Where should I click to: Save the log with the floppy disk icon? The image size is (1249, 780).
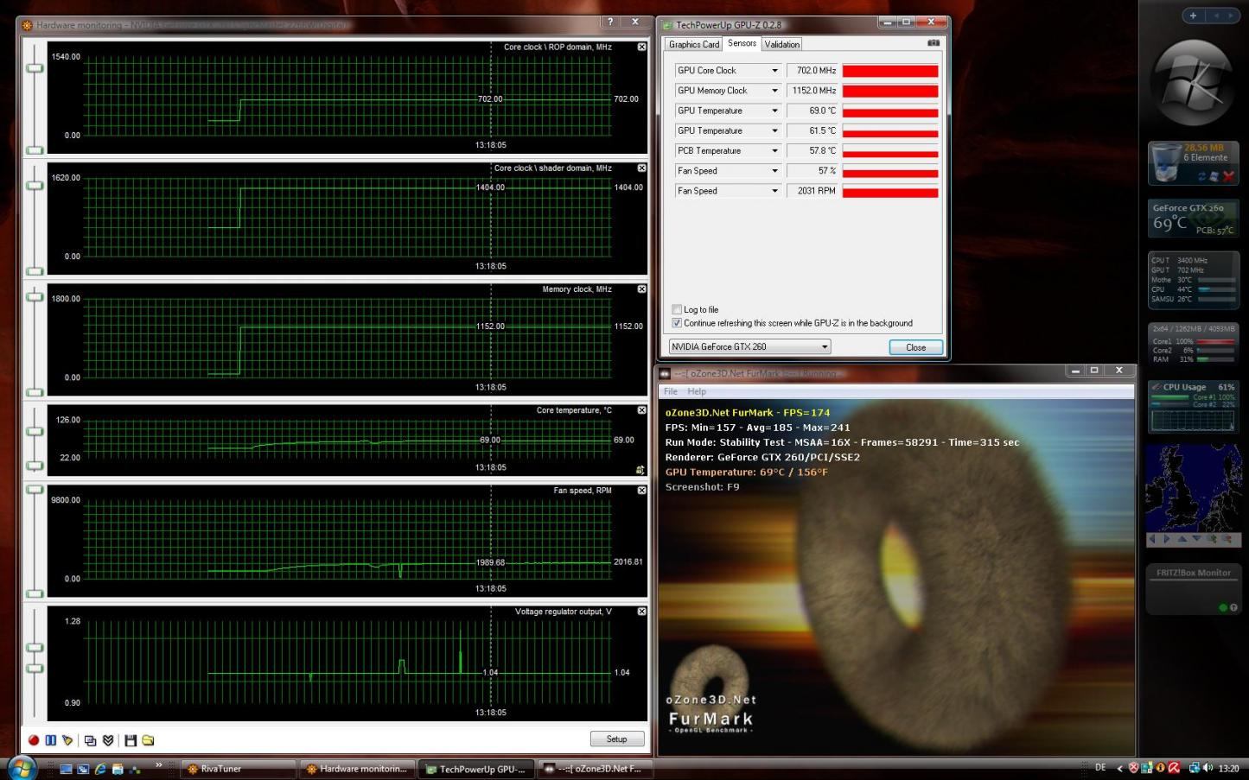131,740
